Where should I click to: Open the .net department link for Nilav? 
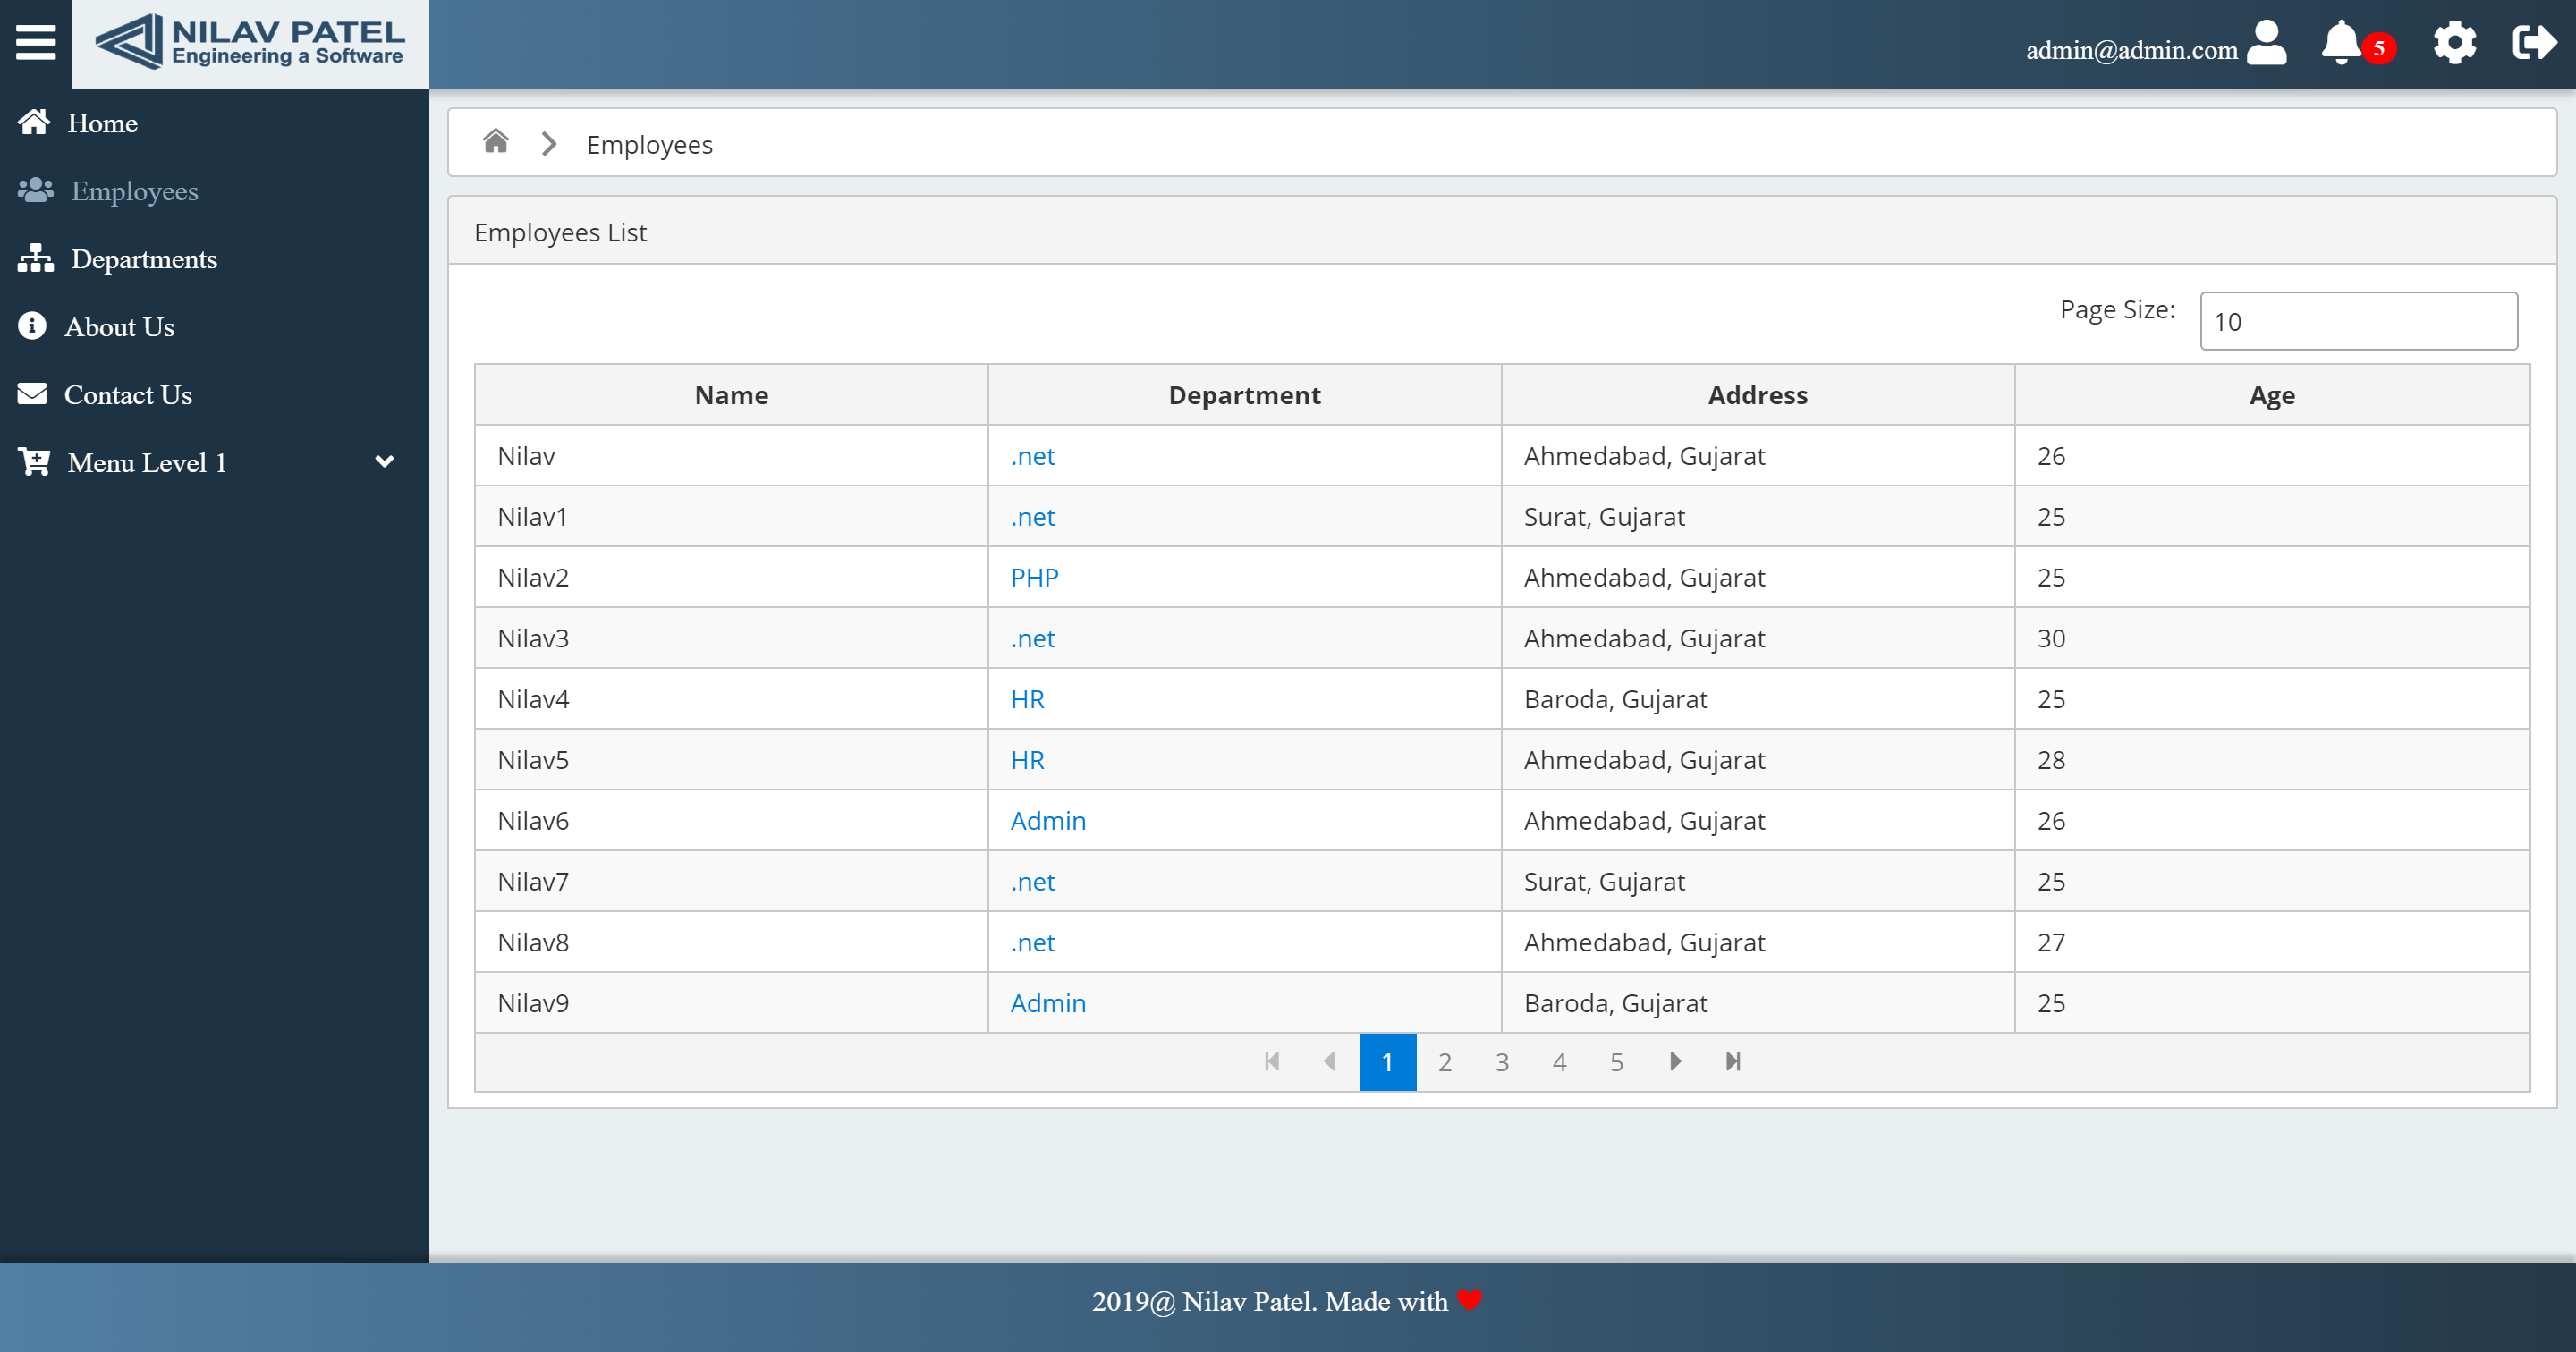click(1032, 456)
